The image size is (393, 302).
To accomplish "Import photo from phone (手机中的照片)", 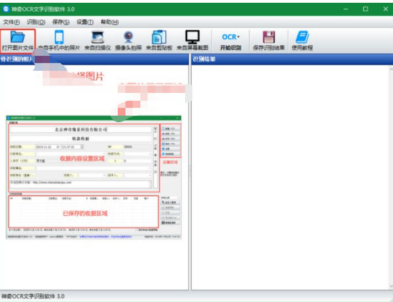I will click(59, 41).
